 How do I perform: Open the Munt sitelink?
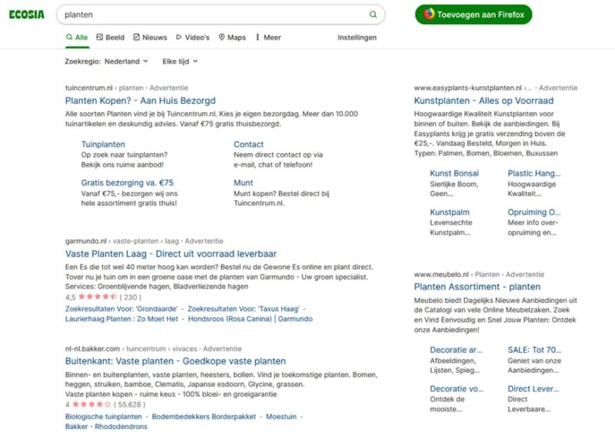(243, 183)
